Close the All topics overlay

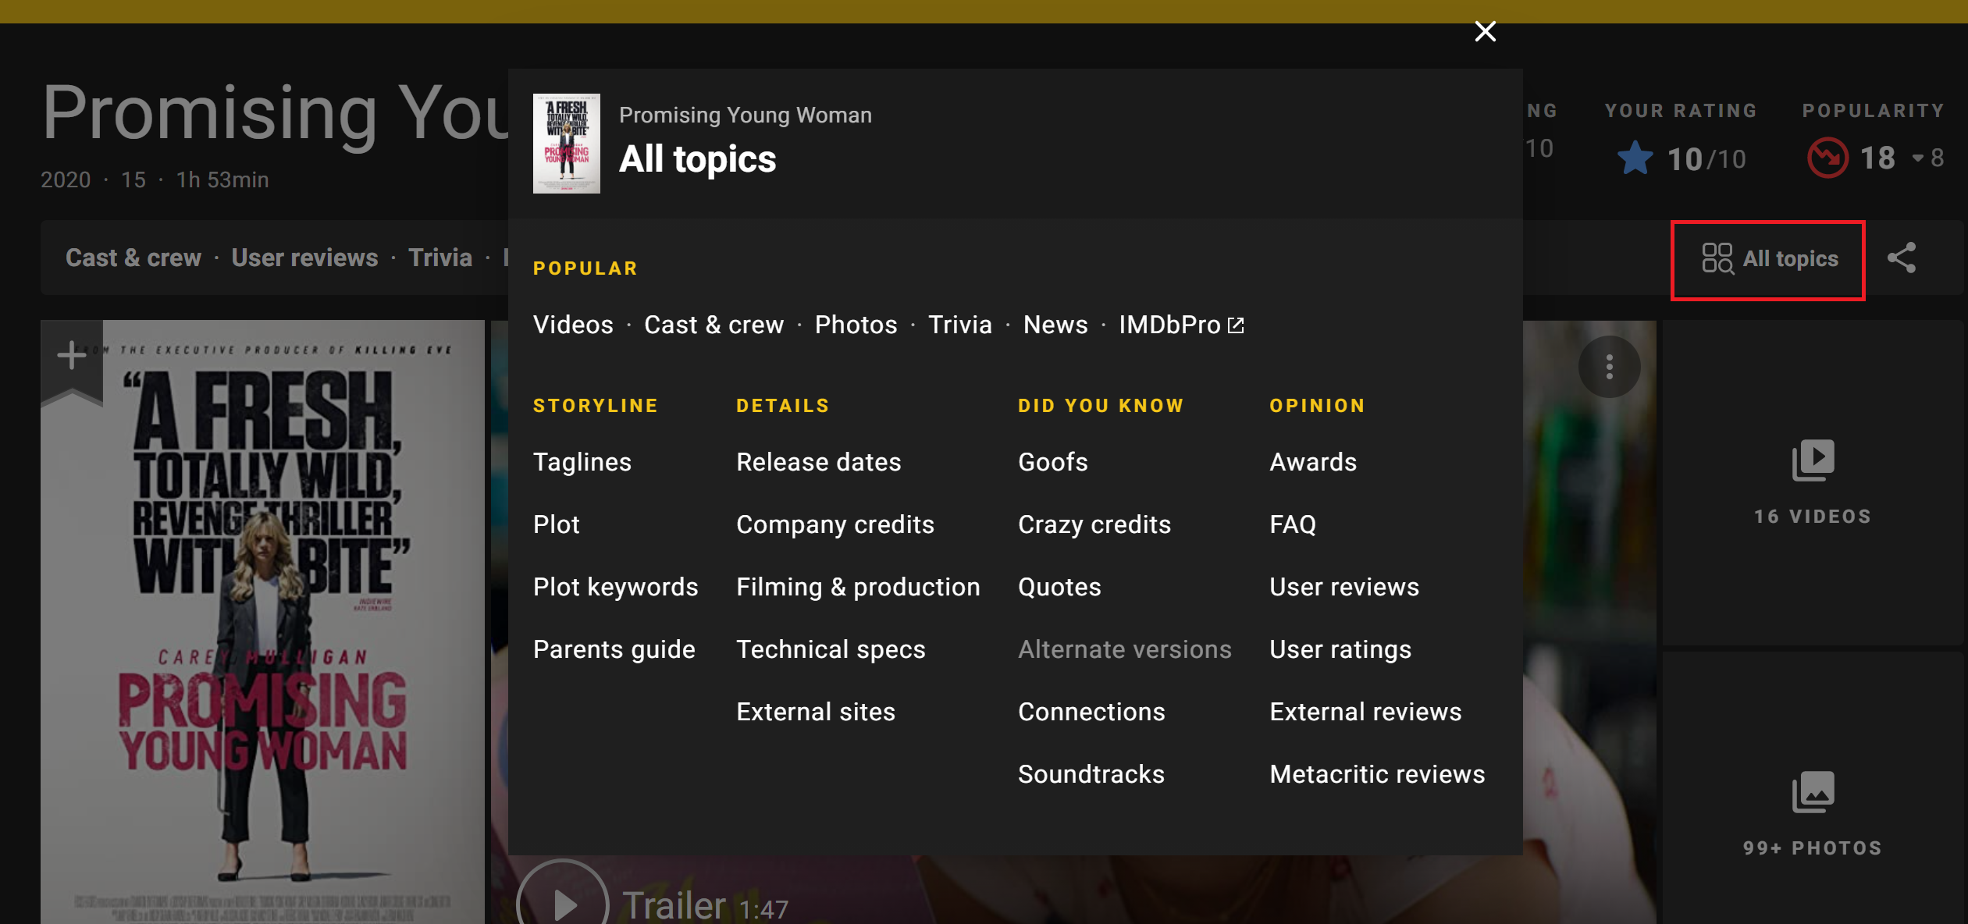(x=1485, y=31)
